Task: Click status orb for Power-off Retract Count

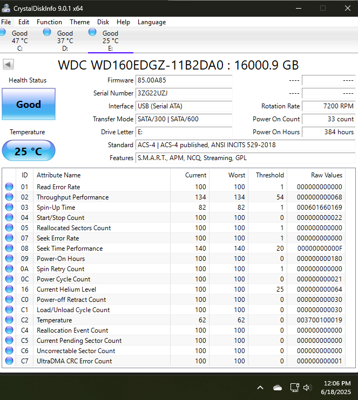Action: (x=9, y=299)
